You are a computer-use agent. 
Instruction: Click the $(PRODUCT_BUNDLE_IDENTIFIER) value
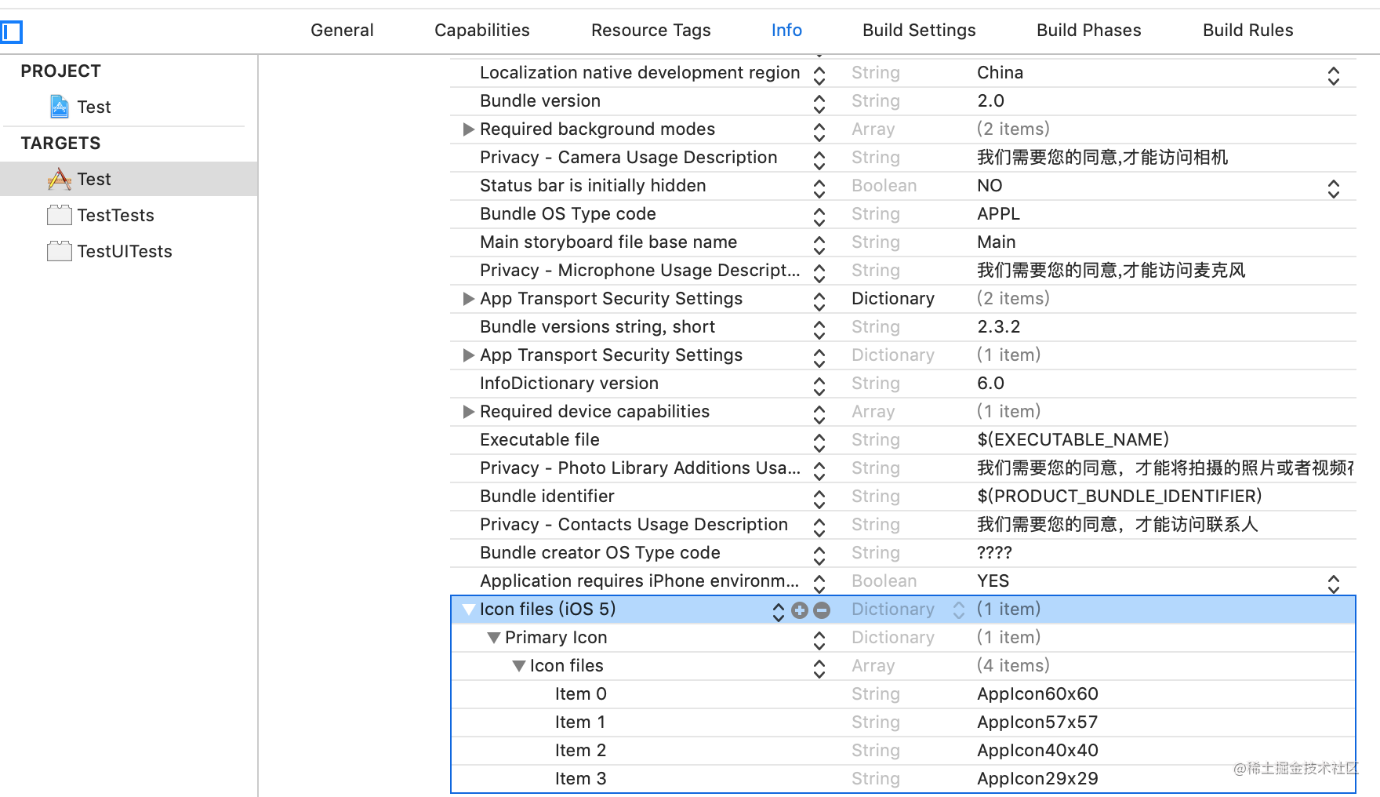coord(1119,496)
